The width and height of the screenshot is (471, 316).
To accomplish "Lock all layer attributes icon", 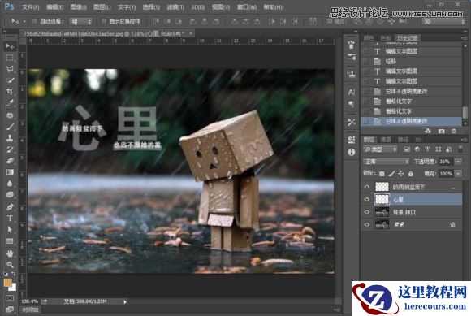I will coord(411,174).
